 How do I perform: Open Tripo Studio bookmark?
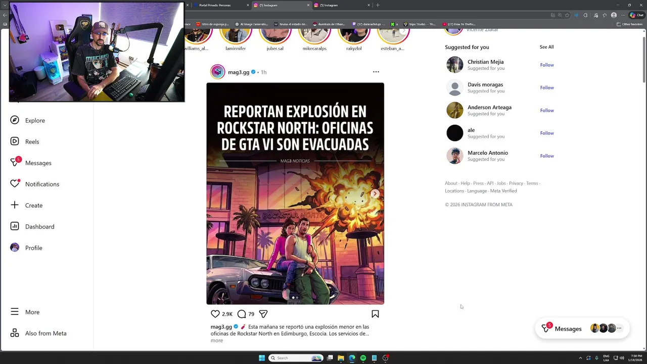[419, 24]
